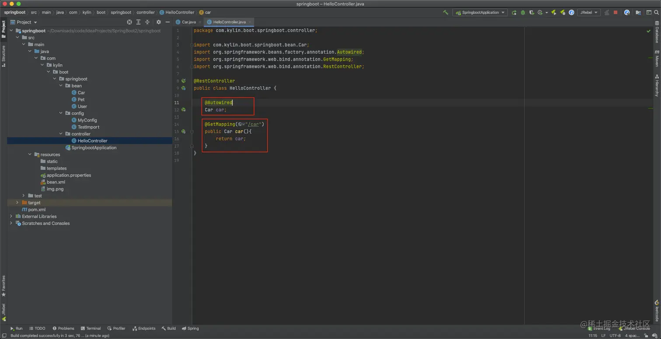The image size is (661, 339).
Task: Open the SpringbootApplication run configuration dropdown
Action: pos(480,13)
